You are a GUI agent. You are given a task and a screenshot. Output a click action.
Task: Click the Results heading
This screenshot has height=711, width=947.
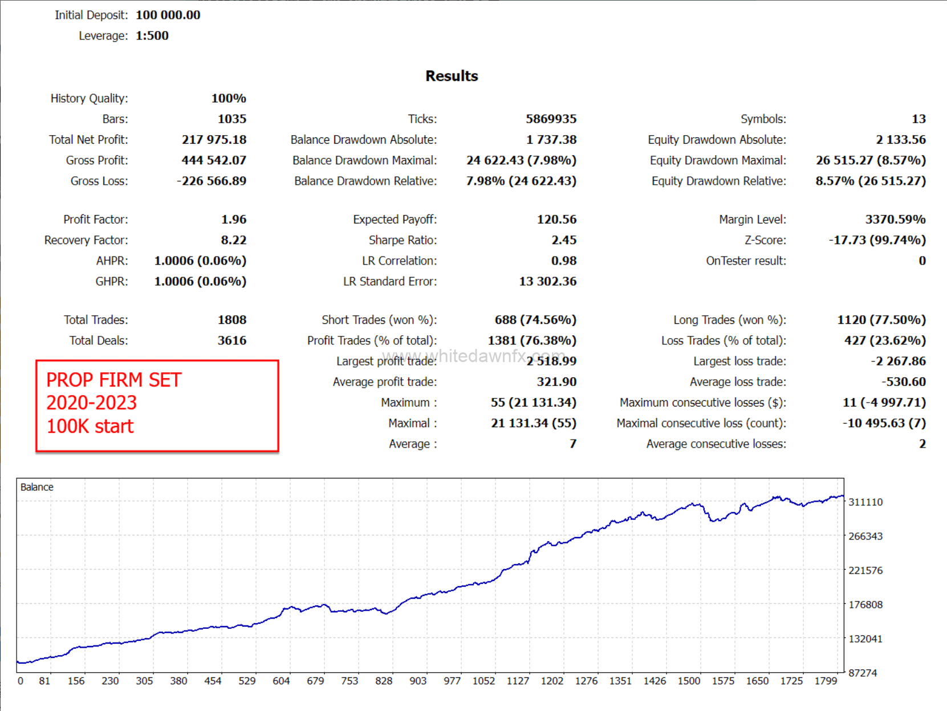pos(452,76)
